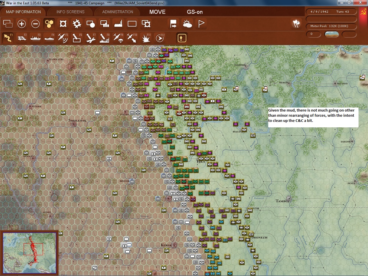Click the Voronezh city label on map
The image size is (368, 276).
[x=259, y=238]
